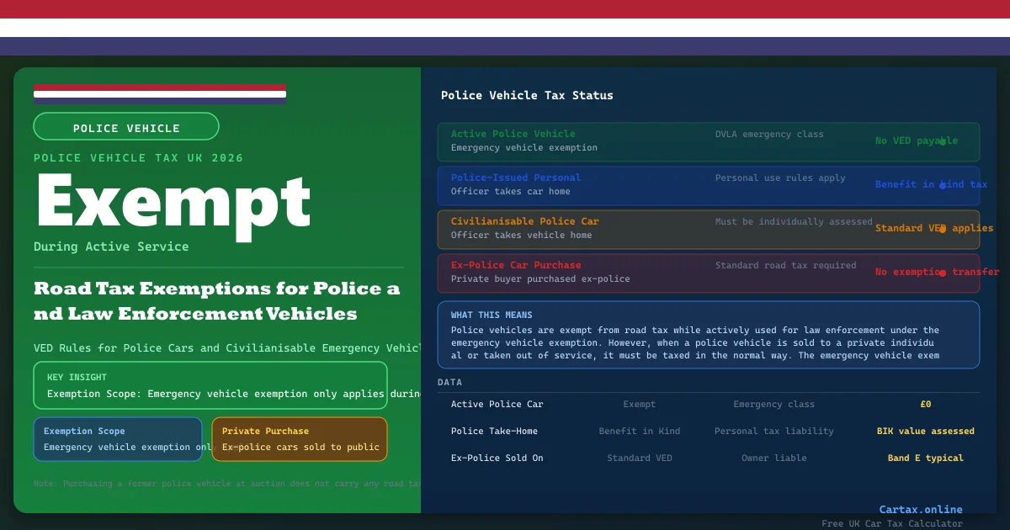Viewport: 1010px width, 530px height.
Task: Select the Police-Issued Personal status row
Action: pyautogui.click(x=708, y=185)
